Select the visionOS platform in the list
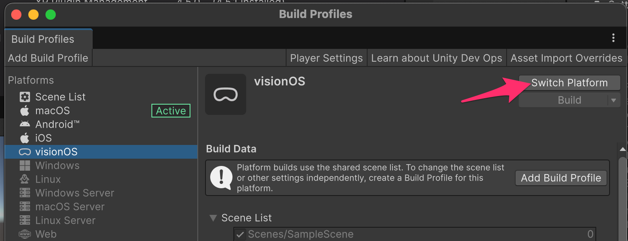This screenshot has height=241, width=628. [x=56, y=152]
